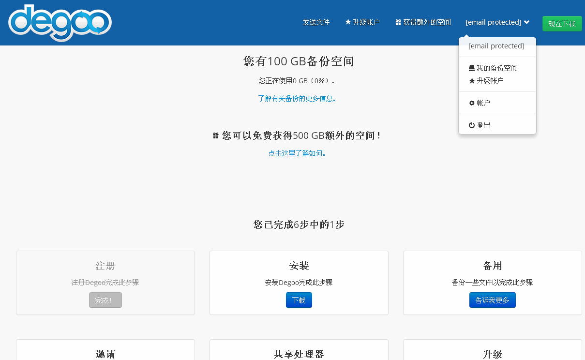Click the star icon beside 升级帐户 in navbar
This screenshot has height=360, width=585.
[348, 22]
